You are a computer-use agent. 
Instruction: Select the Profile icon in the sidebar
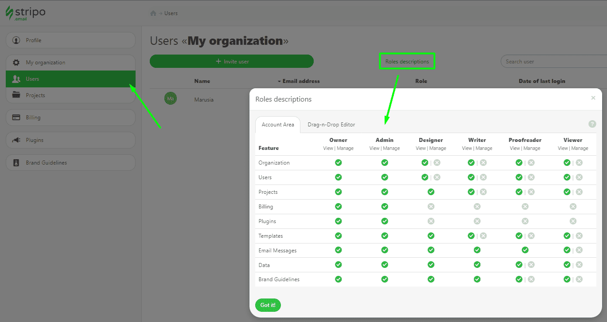(x=16, y=40)
